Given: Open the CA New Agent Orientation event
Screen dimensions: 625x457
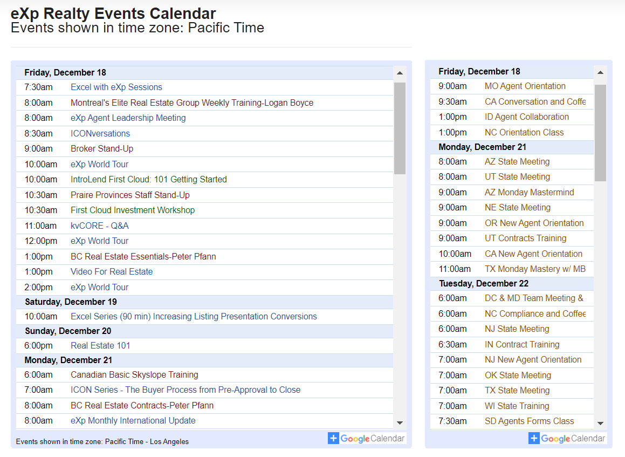Looking at the screenshot, I should tap(533, 254).
